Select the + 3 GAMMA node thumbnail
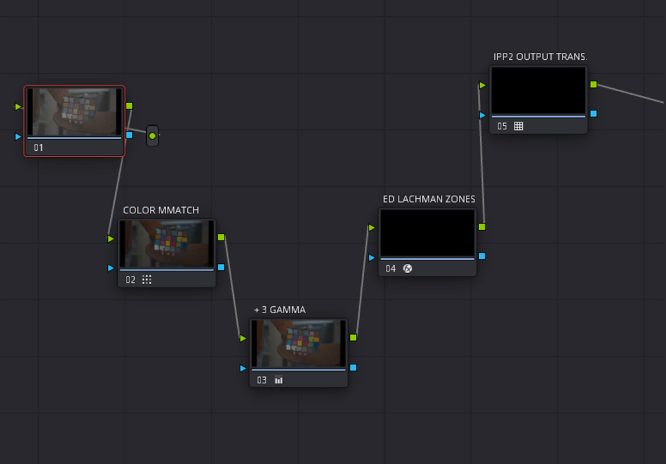 tap(298, 343)
